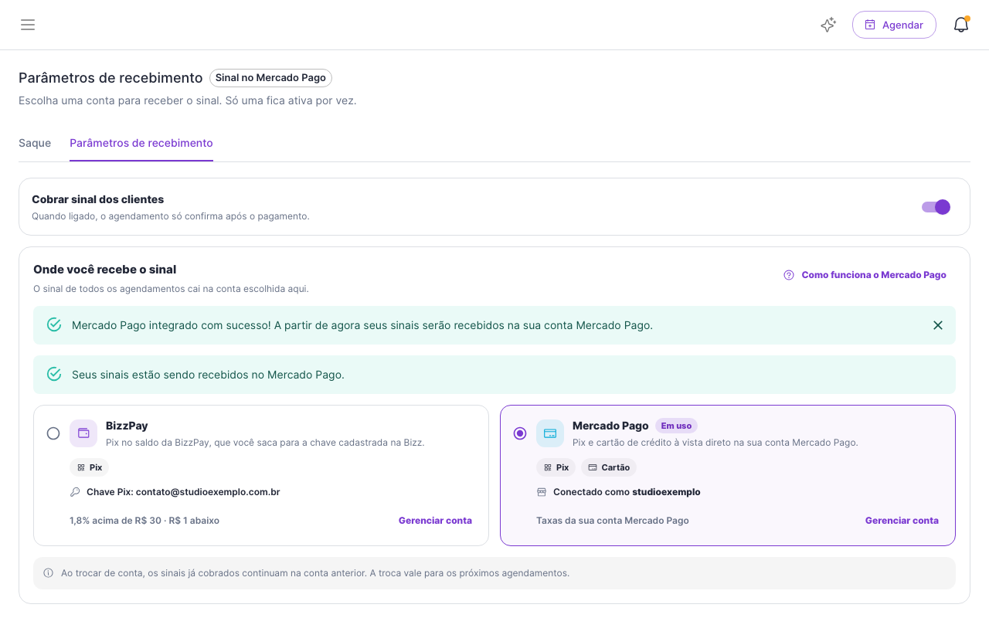This screenshot has width=989, height=618.
Task: Click the info icon in account switch note
Action: (x=49, y=573)
